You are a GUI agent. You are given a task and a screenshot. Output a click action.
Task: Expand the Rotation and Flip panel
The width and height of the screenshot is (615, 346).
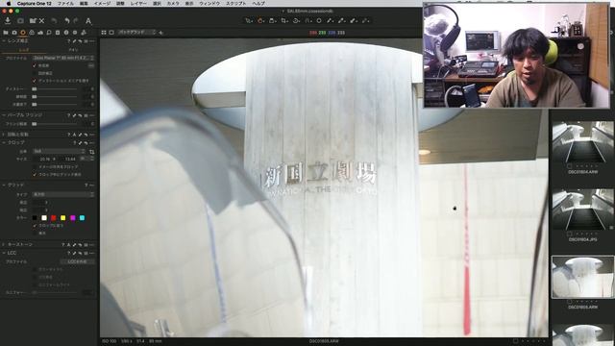coord(4,135)
